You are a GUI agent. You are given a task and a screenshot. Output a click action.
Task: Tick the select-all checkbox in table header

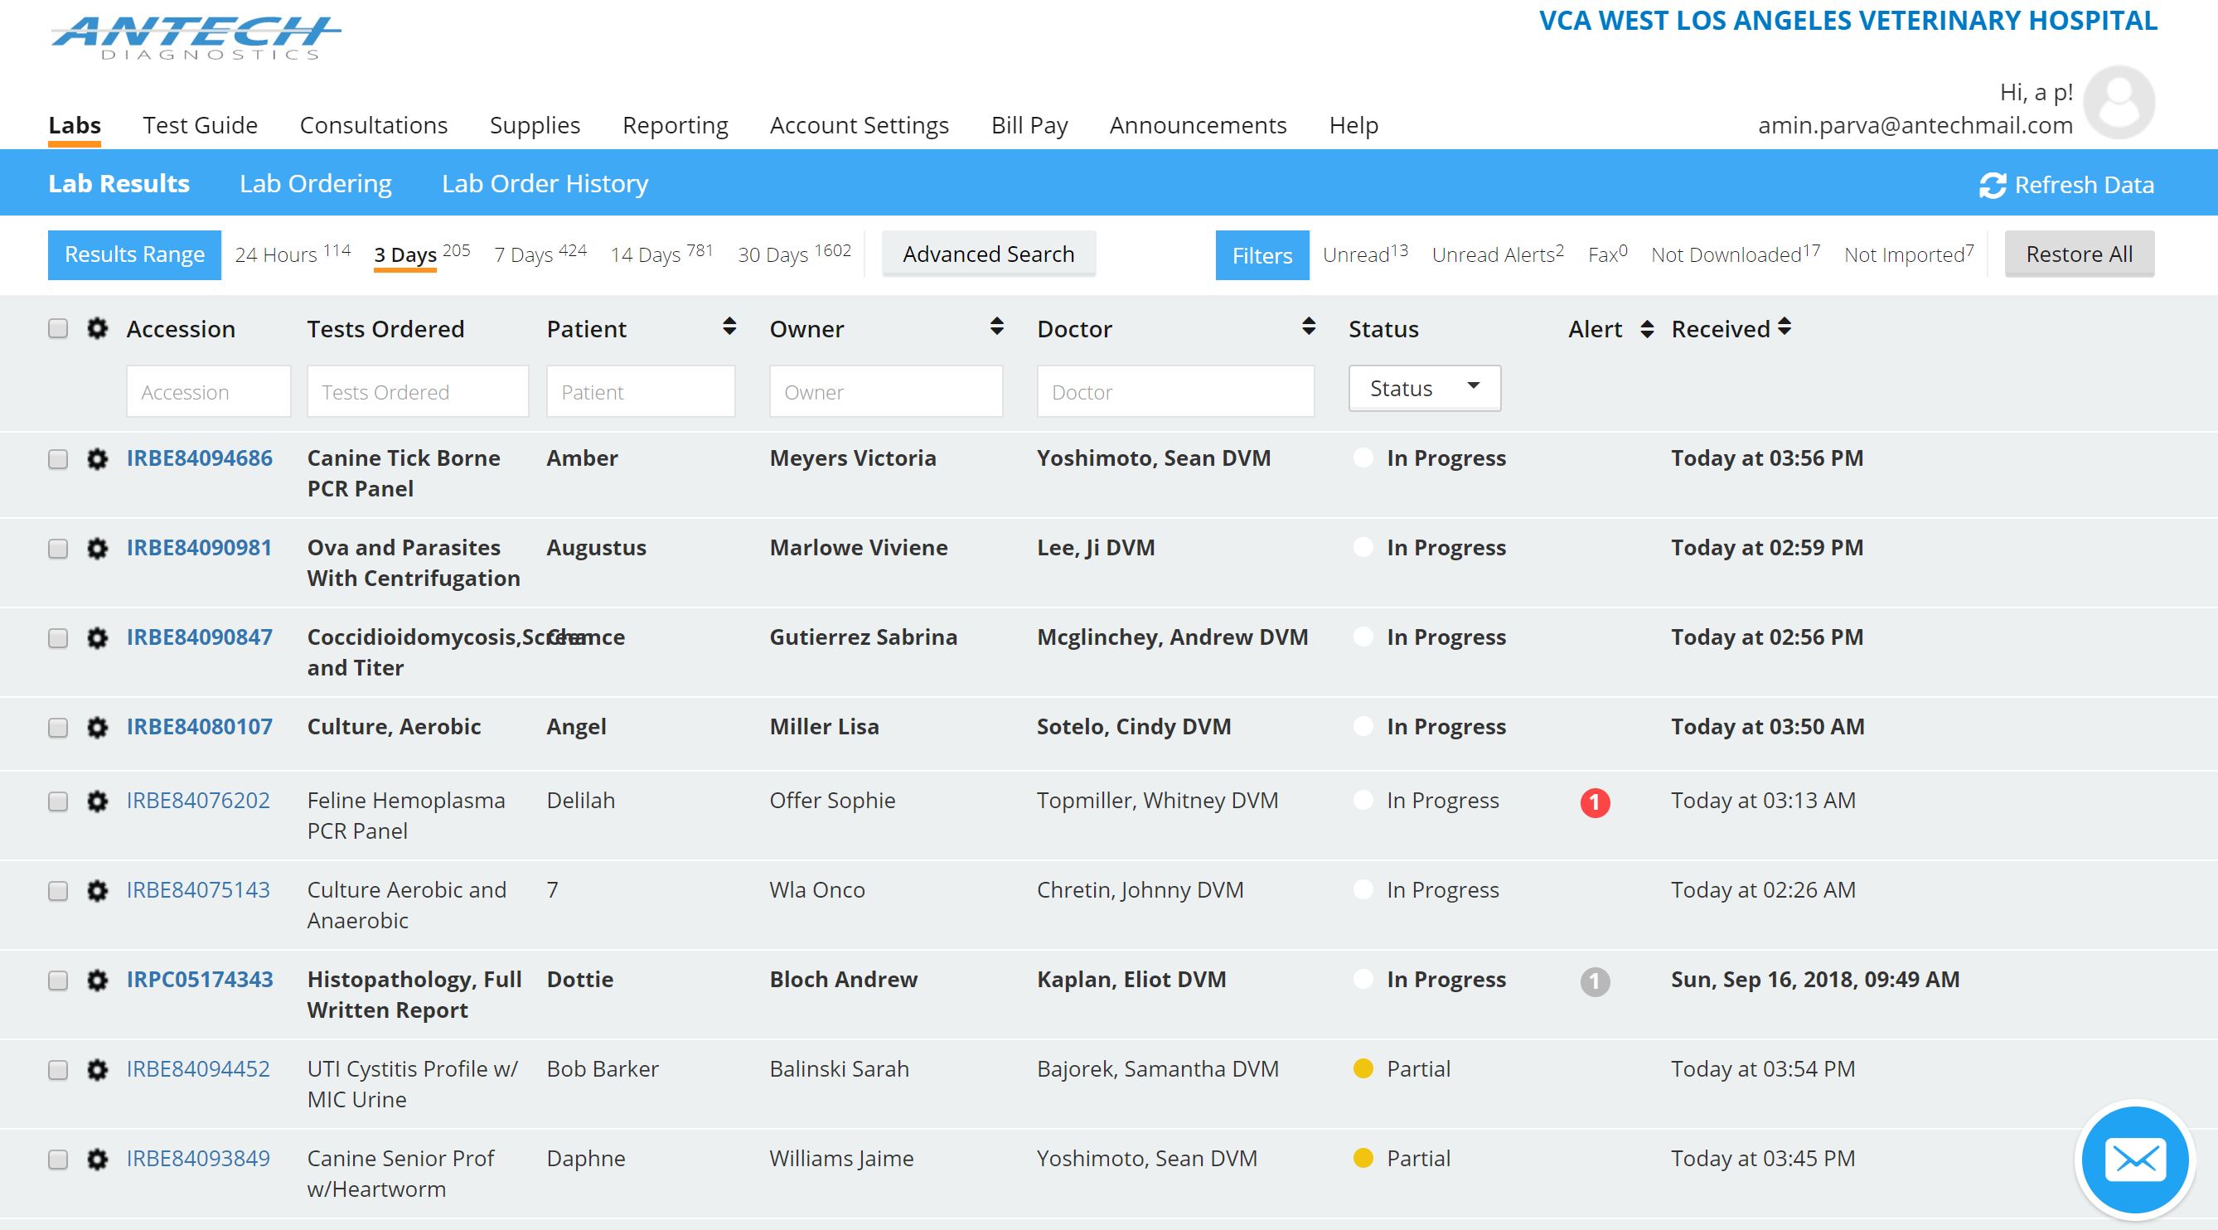pyautogui.click(x=58, y=329)
